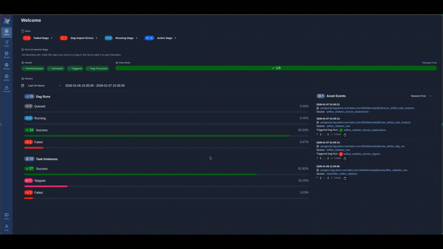Viewport: 443px width, 249px height.
Task: Click the Manage Pools link
Action: [x=429, y=63]
